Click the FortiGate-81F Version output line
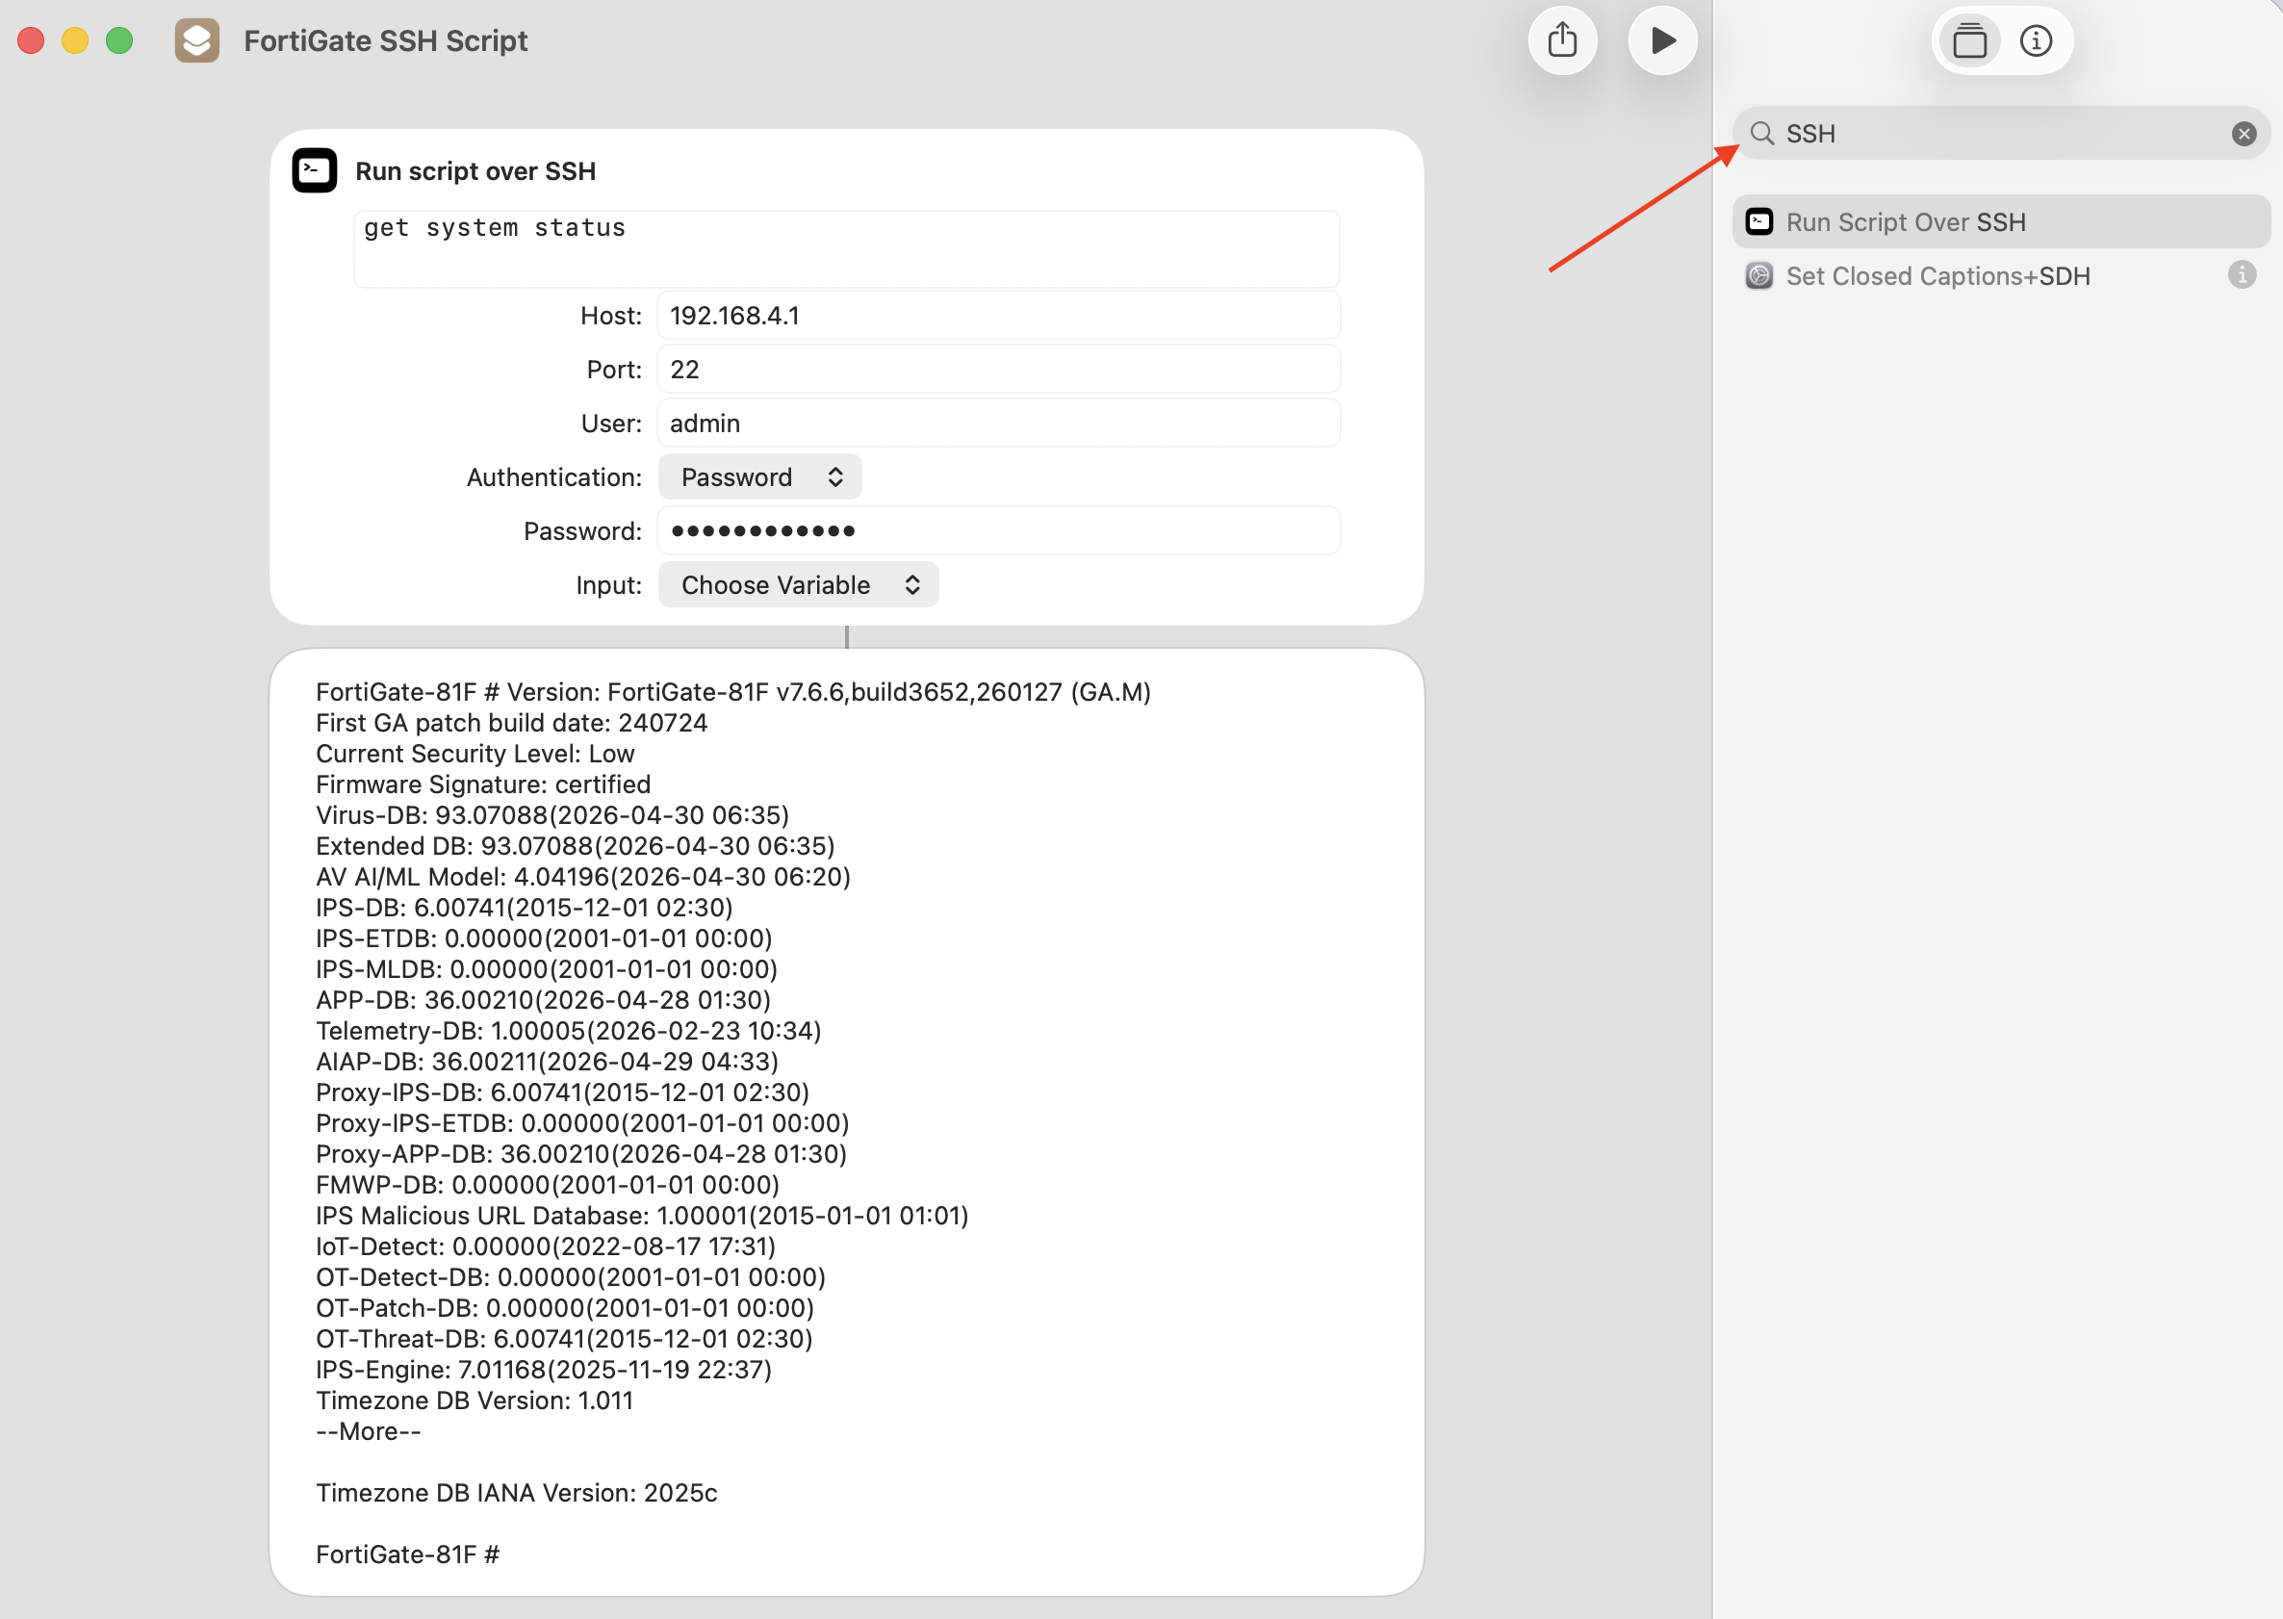Screen dimensions: 2283x1619 pos(733,692)
